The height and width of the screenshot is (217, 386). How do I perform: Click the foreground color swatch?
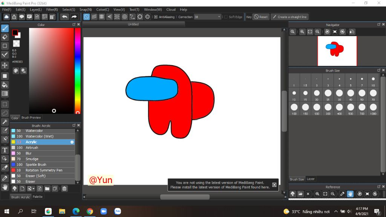(15, 32)
